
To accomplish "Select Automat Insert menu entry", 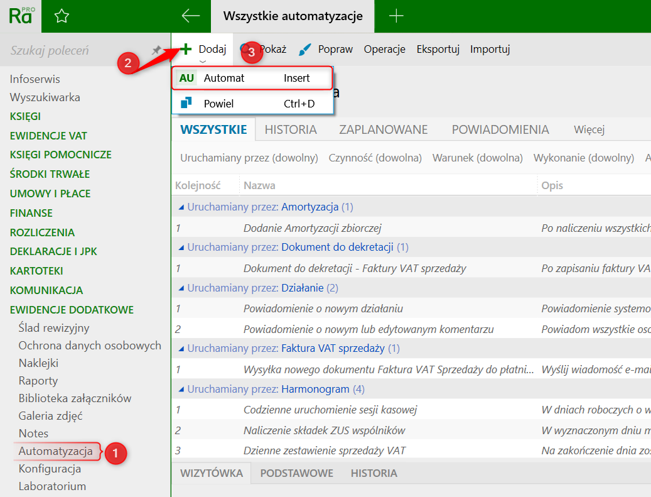I will [x=252, y=78].
